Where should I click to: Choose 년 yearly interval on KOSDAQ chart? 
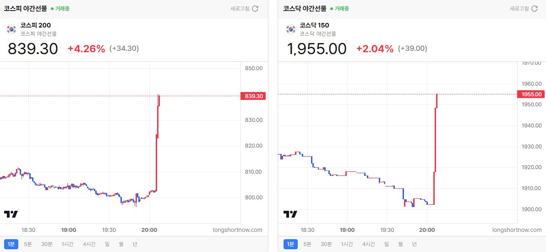pyautogui.click(x=414, y=244)
